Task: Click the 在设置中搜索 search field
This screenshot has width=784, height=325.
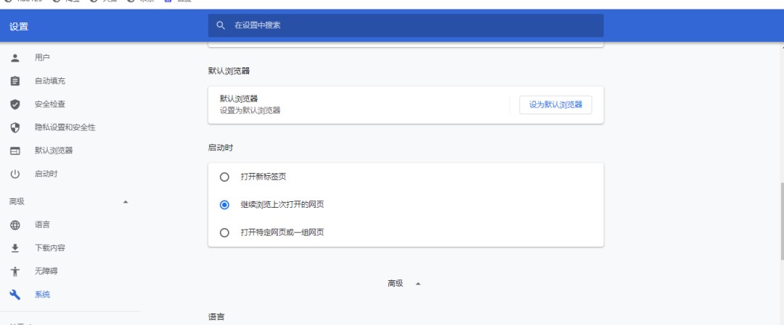Action: (x=414, y=25)
